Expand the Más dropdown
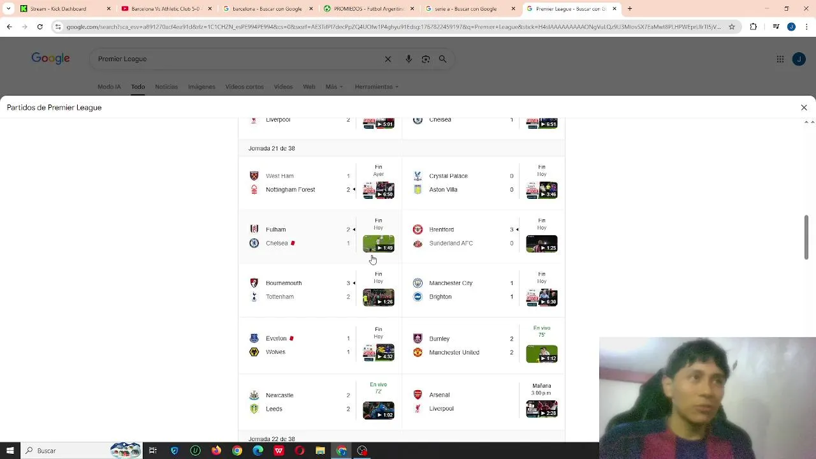 point(334,87)
